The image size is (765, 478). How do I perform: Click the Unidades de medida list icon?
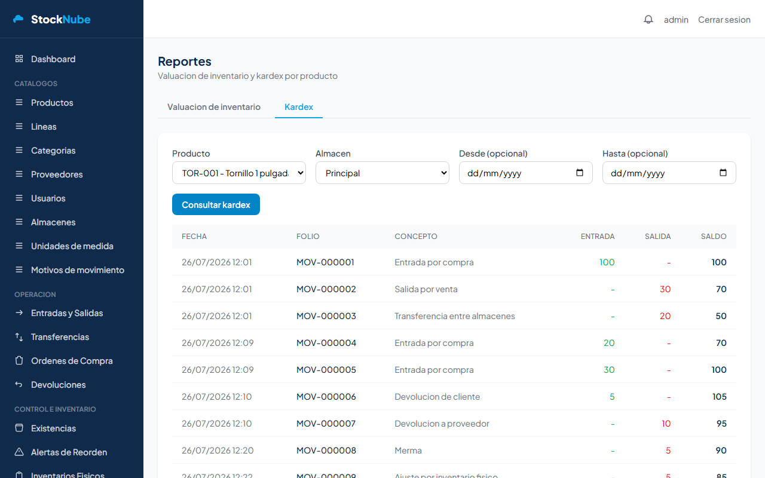coord(19,246)
